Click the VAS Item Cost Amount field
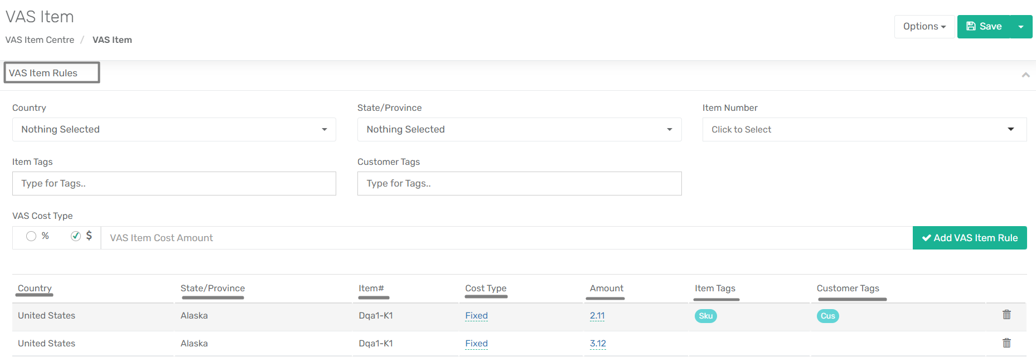 click(506, 238)
